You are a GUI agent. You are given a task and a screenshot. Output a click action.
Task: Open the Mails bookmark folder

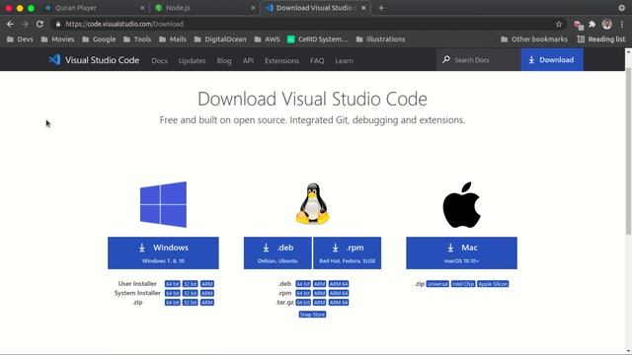tap(173, 39)
